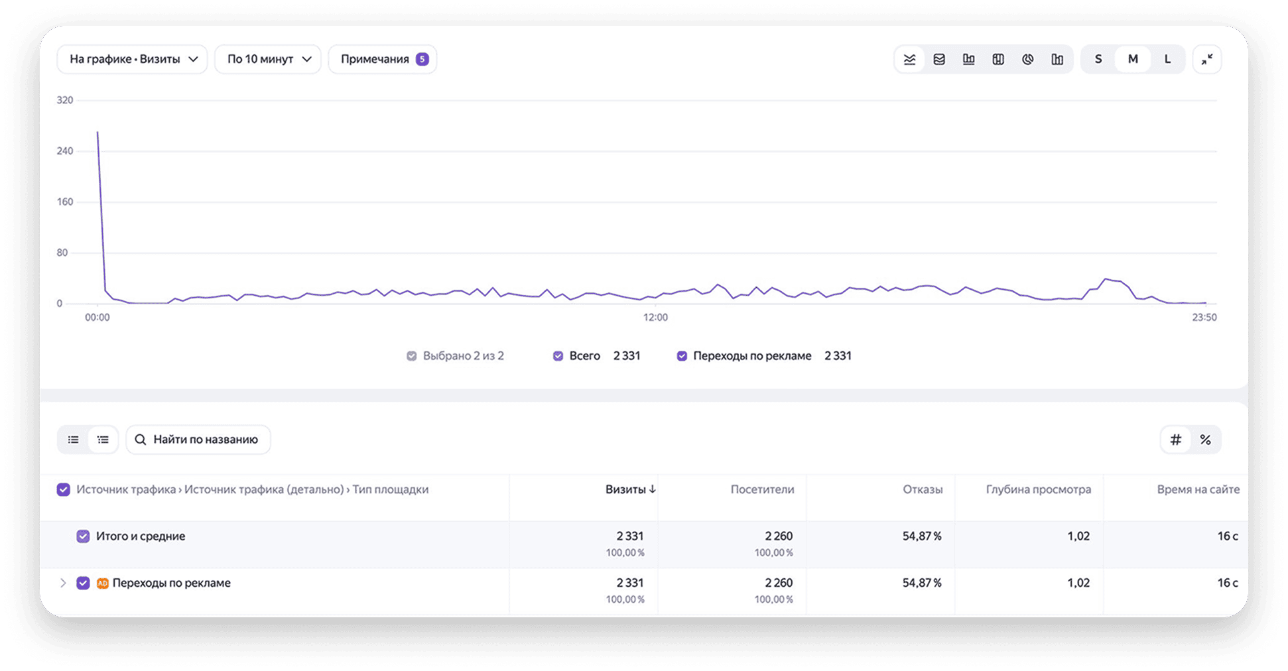Uncheck Итого и средние row checkbox
Image resolution: width=1288 pixels, height=671 pixels.
(83, 536)
